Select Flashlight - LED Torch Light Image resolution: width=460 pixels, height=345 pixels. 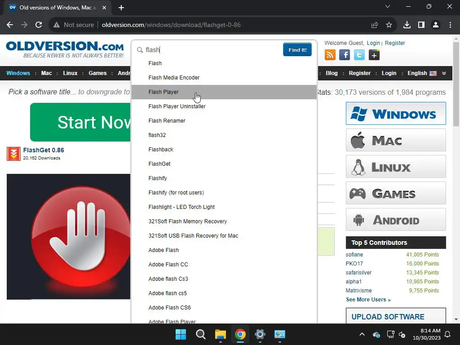click(x=224, y=207)
